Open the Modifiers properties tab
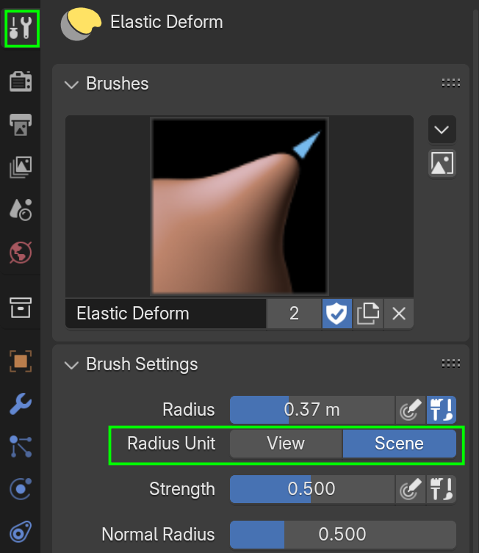Image resolution: width=479 pixels, height=553 pixels. click(21, 404)
